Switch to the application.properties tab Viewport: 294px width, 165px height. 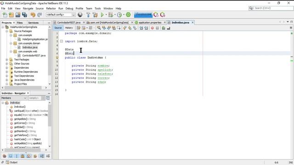(150, 22)
